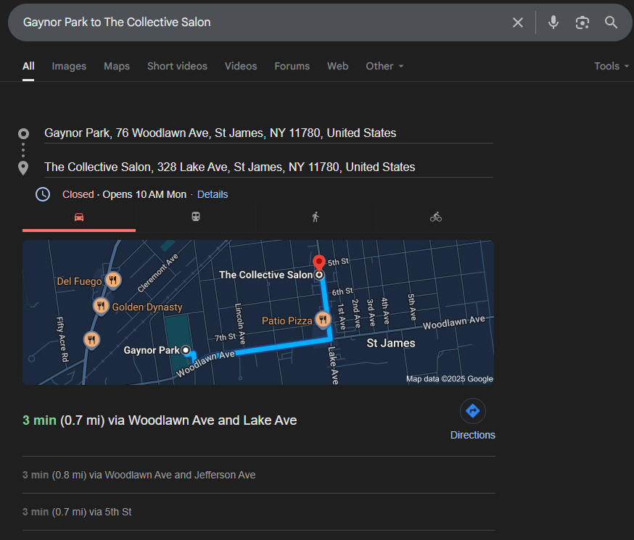The width and height of the screenshot is (634, 540).
Task: Open the Details link for salon hours
Action: click(213, 194)
